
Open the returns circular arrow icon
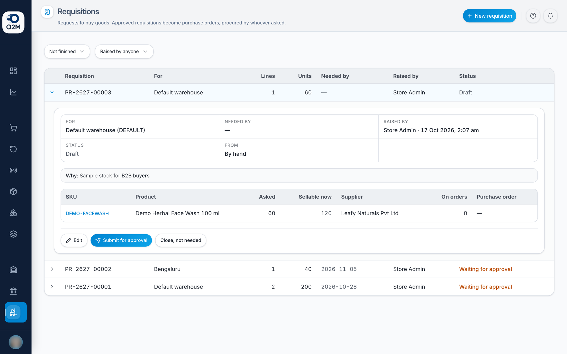tap(13, 149)
